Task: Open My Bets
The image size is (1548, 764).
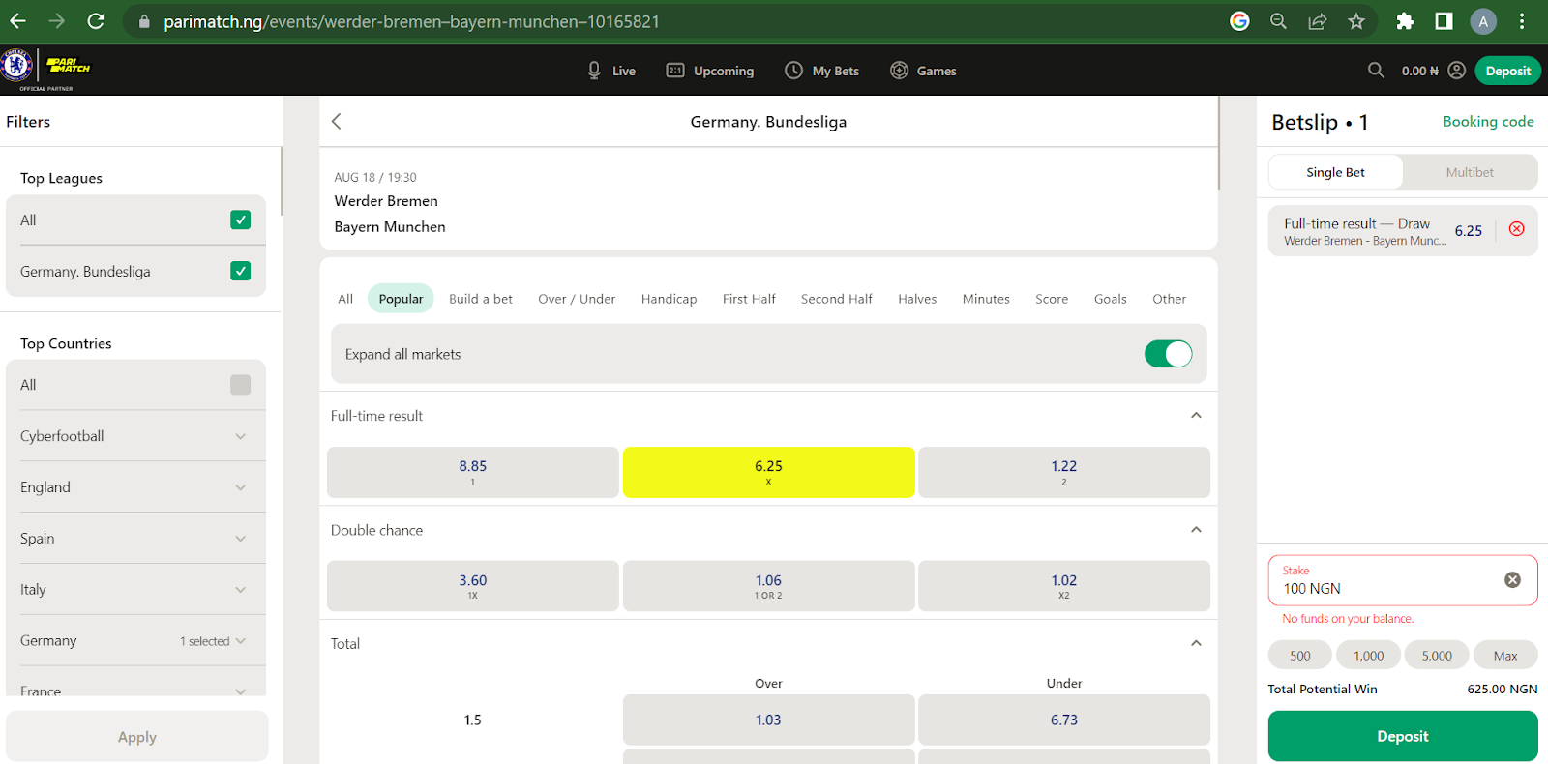Action: tap(821, 71)
